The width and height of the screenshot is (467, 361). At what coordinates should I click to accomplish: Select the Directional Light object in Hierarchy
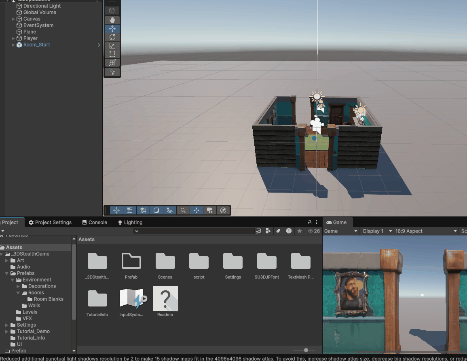pyautogui.click(x=42, y=6)
